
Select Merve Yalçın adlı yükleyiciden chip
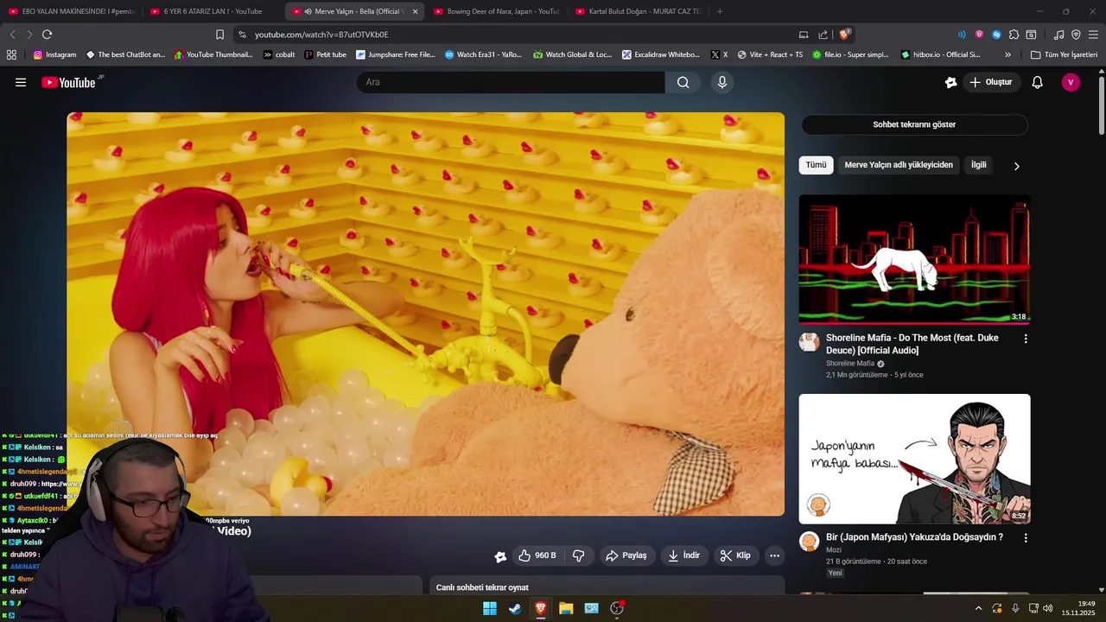pyautogui.click(x=899, y=165)
